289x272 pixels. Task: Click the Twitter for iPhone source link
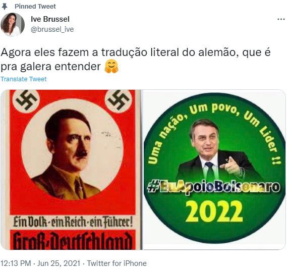(117, 263)
